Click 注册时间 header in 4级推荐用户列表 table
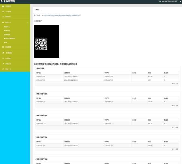The image size is (182, 164). pos(67,142)
